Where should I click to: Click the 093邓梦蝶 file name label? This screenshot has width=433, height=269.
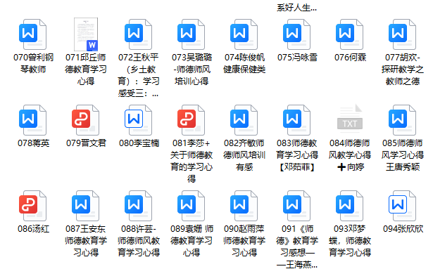pos(350,241)
